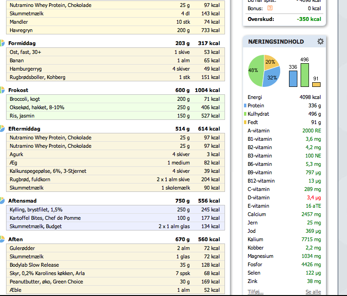347x296 pixels.
Task: Click the Kylling, brystfilet, 1,5% row
Action: [x=116, y=210]
